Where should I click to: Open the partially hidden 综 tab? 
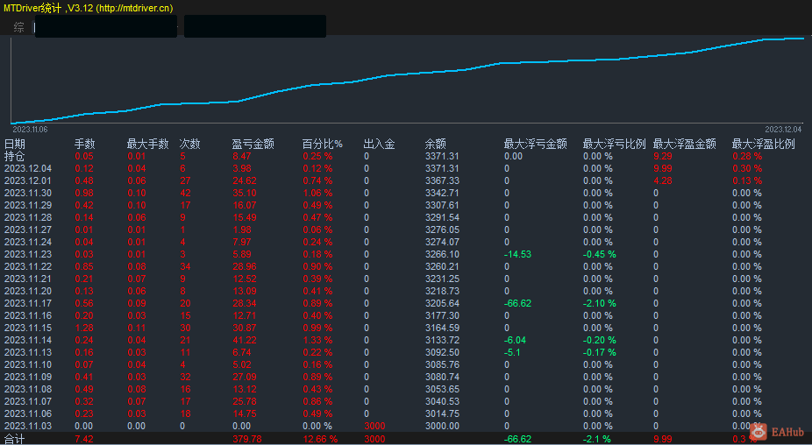(18, 27)
